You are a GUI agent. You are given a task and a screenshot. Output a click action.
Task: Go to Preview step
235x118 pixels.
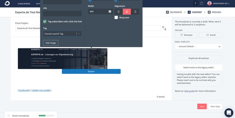(214, 12)
